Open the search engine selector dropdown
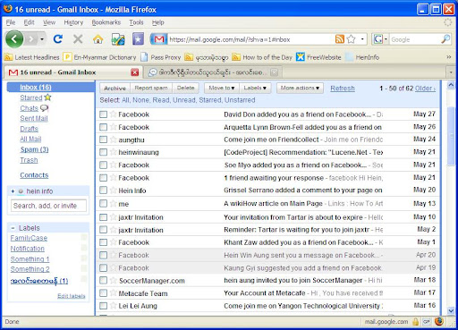This screenshot has width=458, height=330. click(x=386, y=39)
